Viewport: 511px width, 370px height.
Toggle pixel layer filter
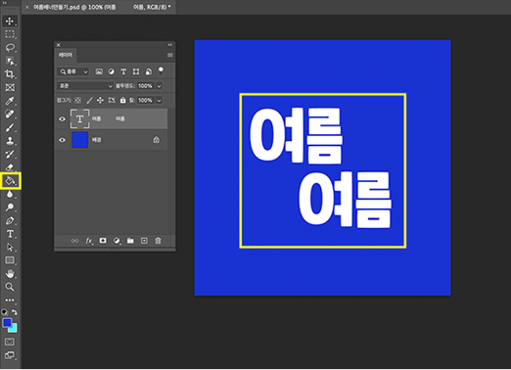[99, 71]
